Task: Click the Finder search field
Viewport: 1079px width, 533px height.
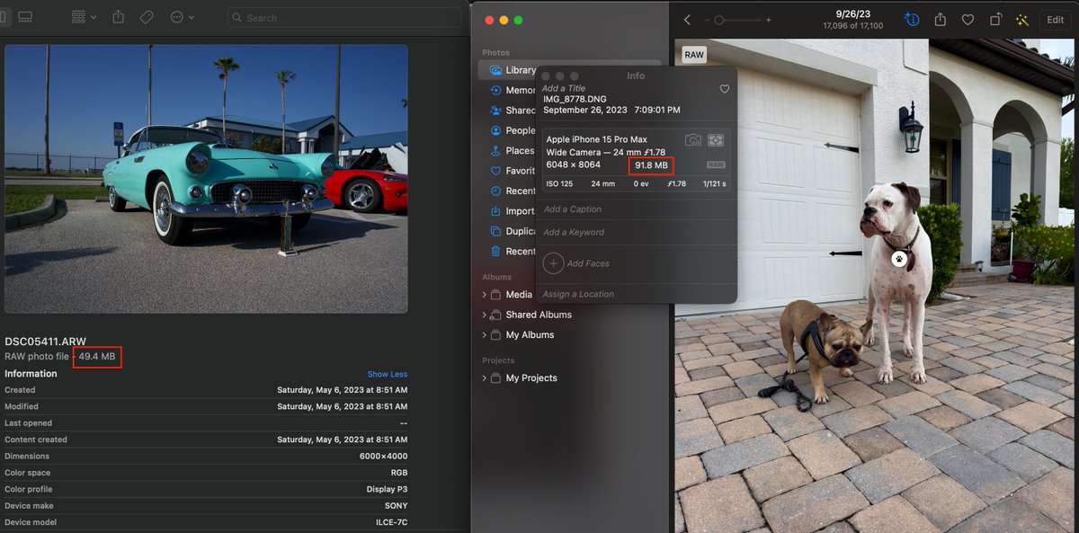Action: pos(344,17)
